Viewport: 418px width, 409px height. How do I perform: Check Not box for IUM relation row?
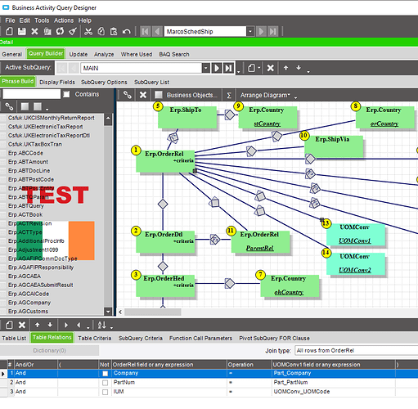(x=105, y=392)
